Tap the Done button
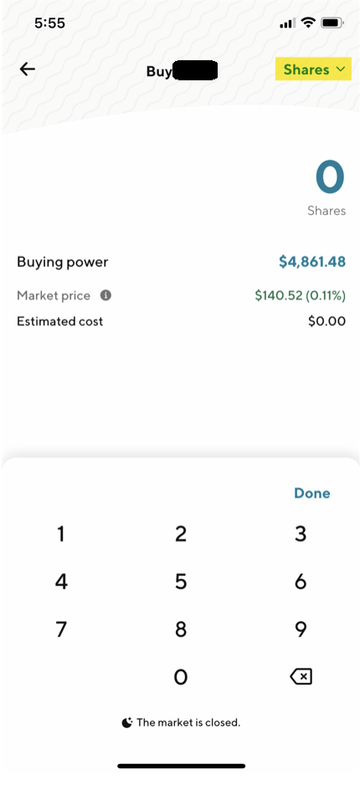The height and width of the screenshot is (795, 360). (x=311, y=494)
